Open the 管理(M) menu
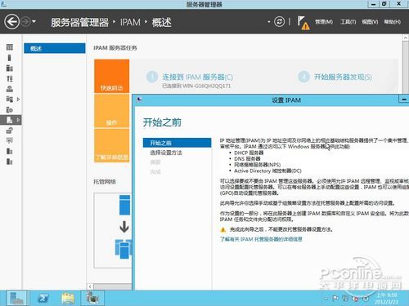The image size is (409, 306). tap(324, 22)
